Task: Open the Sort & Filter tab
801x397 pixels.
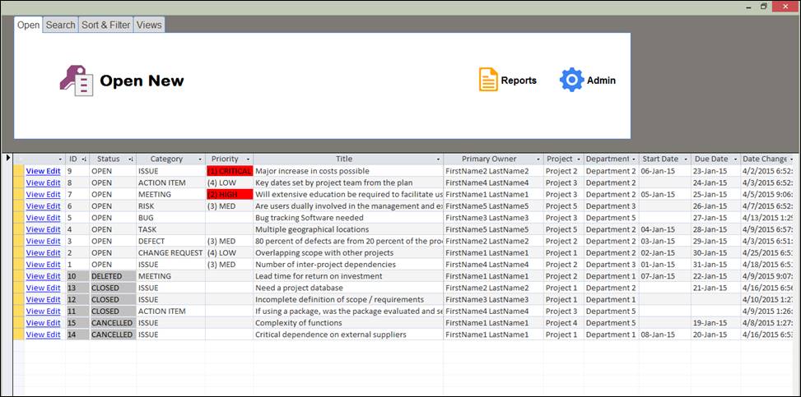Action: click(x=105, y=25)
